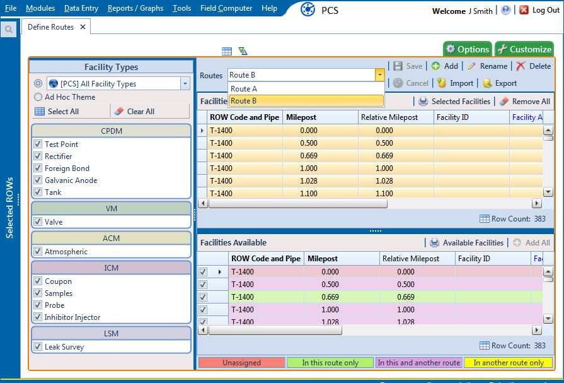
Task: Click the Options gear icon
Action: [x=451, y=49]
